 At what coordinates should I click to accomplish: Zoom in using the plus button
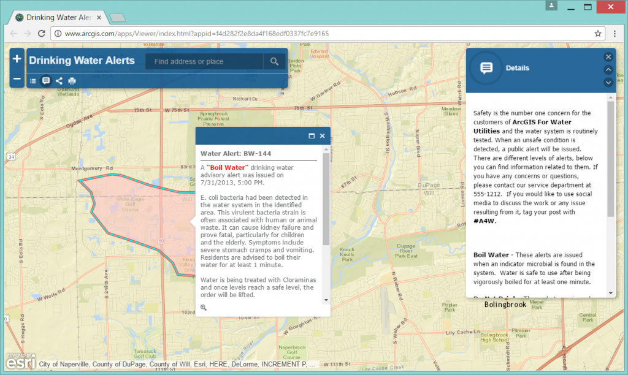point(16,59)
